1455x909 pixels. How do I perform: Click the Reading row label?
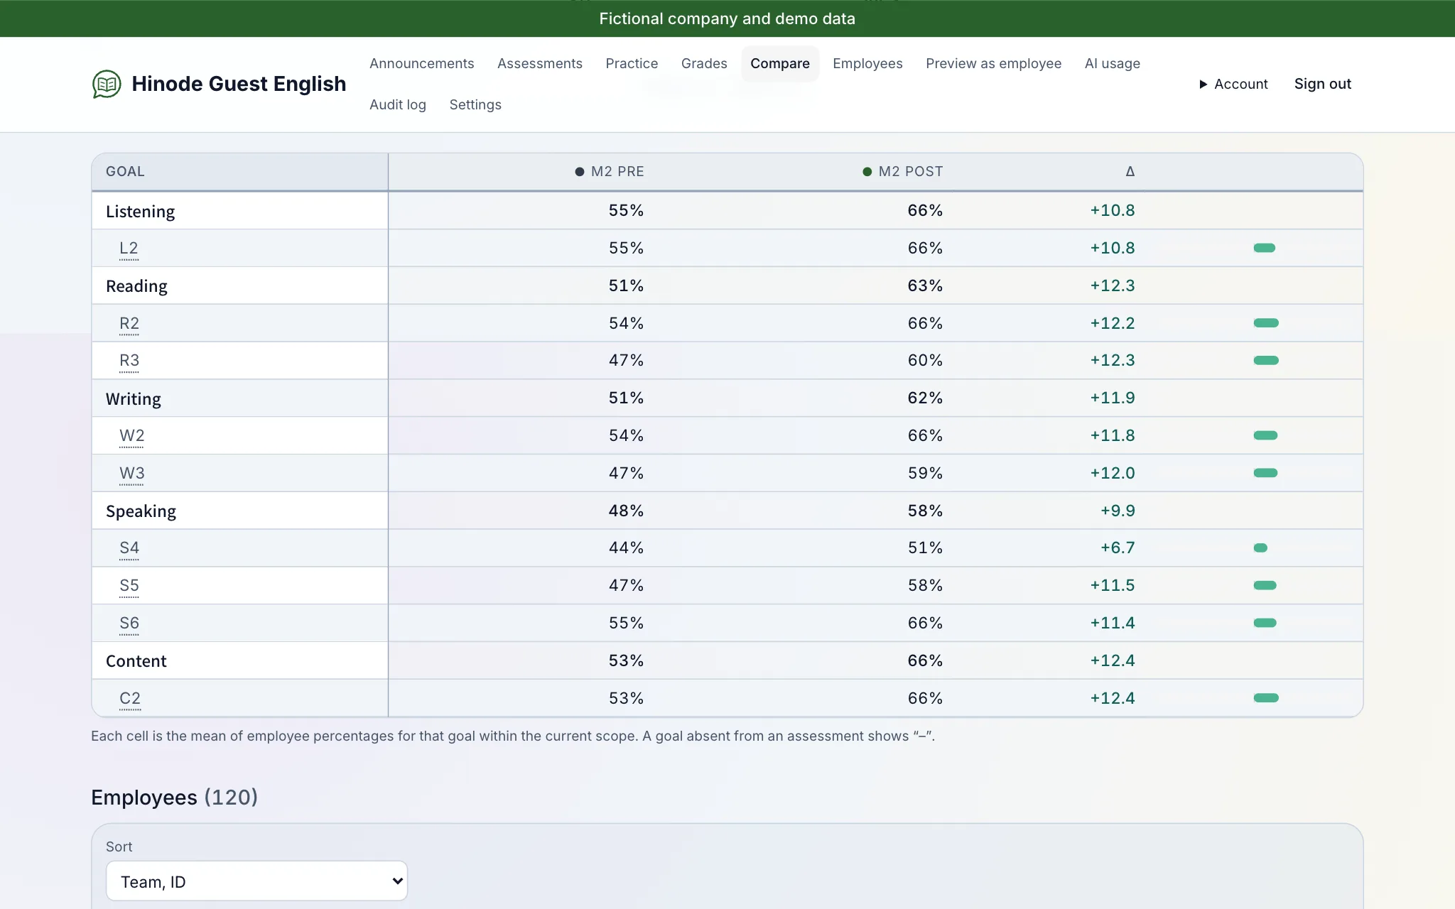click(x=136, y=286)
